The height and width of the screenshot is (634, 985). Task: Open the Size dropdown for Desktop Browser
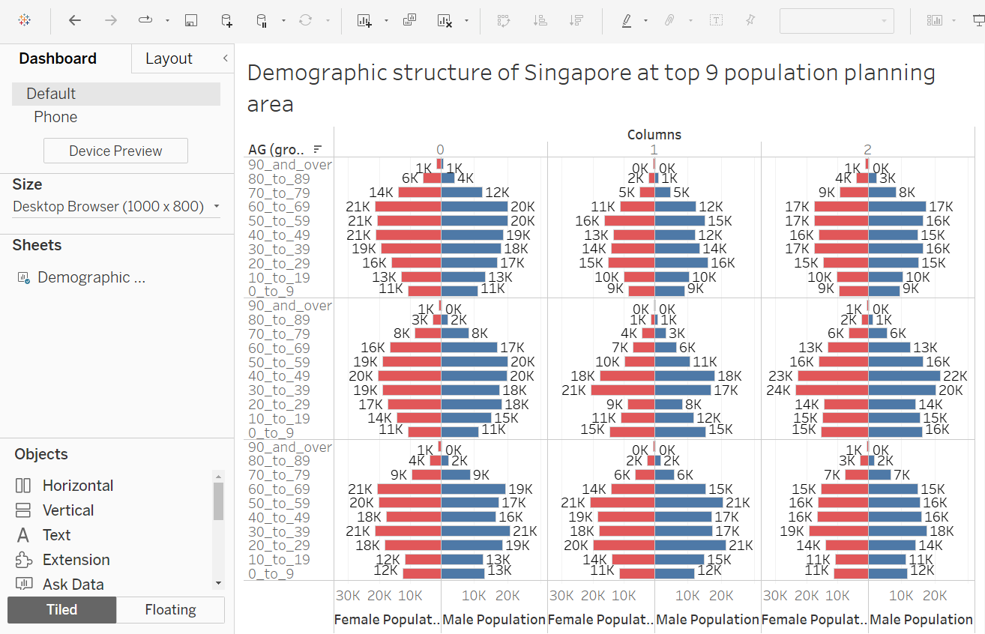point(217,206)
